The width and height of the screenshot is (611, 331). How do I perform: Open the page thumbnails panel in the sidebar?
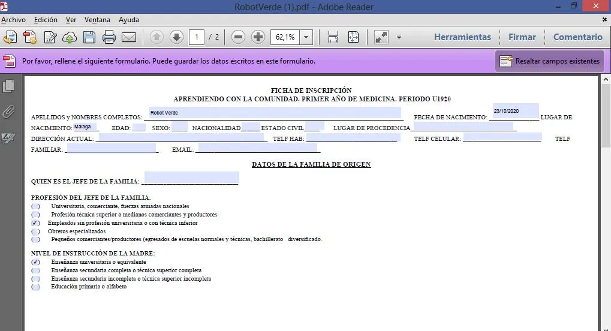tap(8, 86)
